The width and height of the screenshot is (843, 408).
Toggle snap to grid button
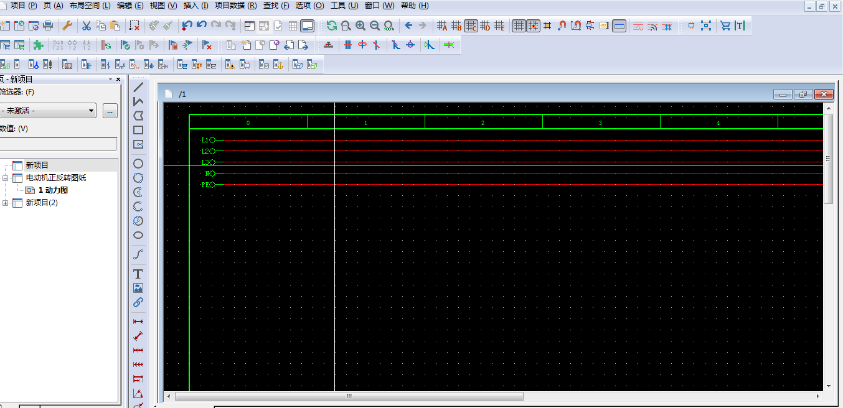coord(533,25)
